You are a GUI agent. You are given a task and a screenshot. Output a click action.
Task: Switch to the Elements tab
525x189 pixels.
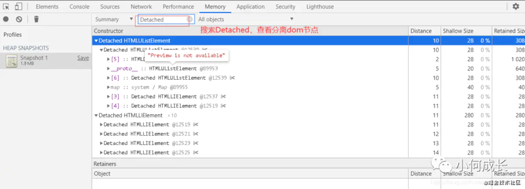pos(47,7)
